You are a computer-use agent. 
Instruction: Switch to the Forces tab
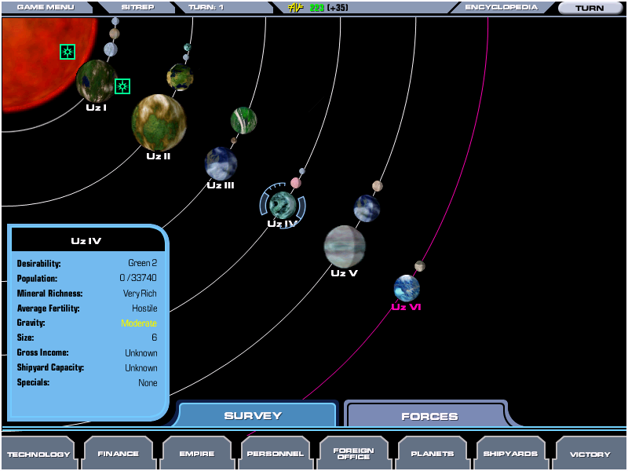(429, 416)
